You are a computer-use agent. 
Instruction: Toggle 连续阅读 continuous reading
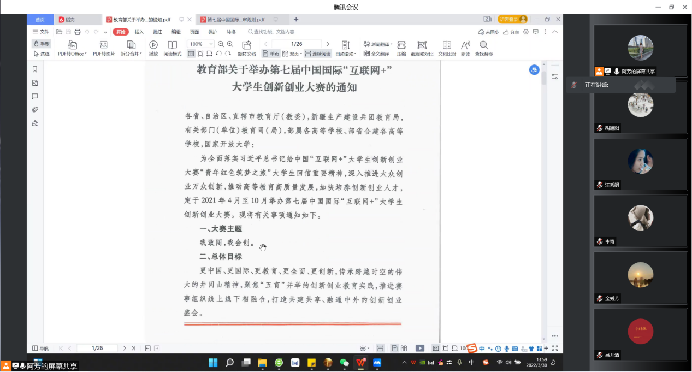[317, 54]
